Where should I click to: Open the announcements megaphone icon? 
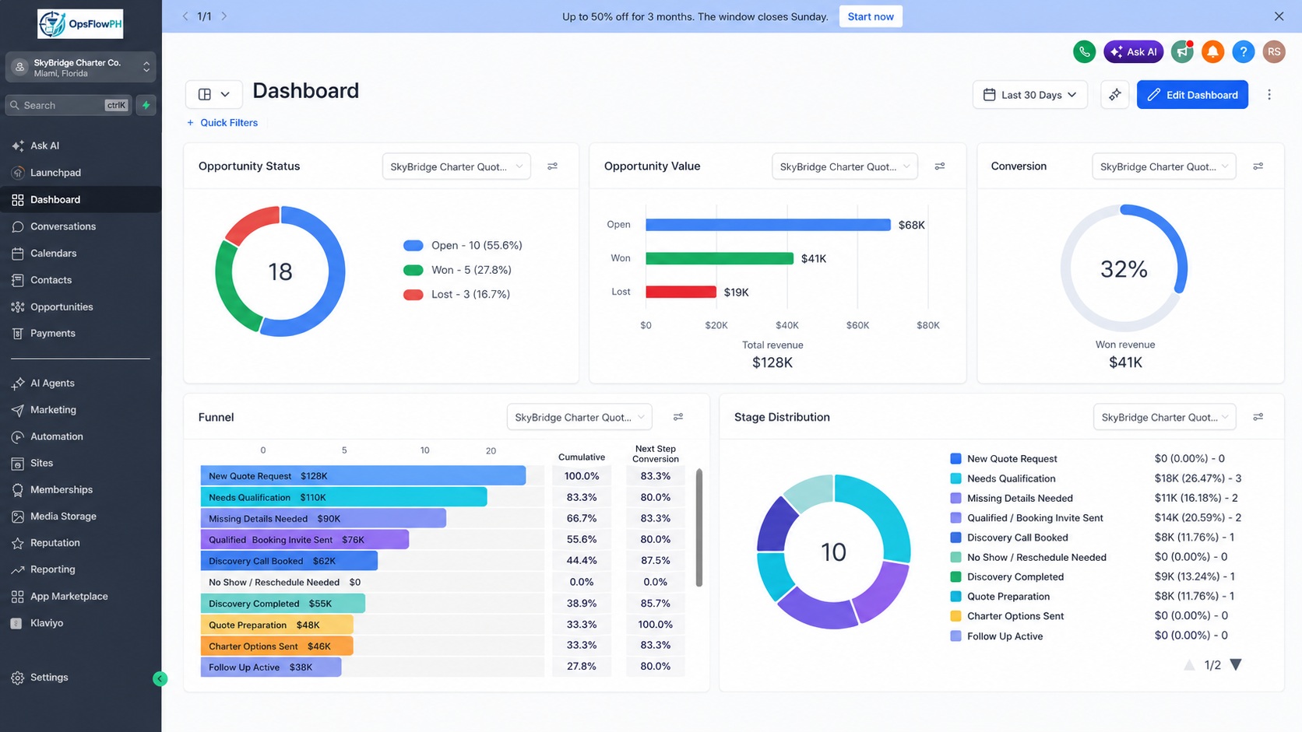click(1182, 51)
